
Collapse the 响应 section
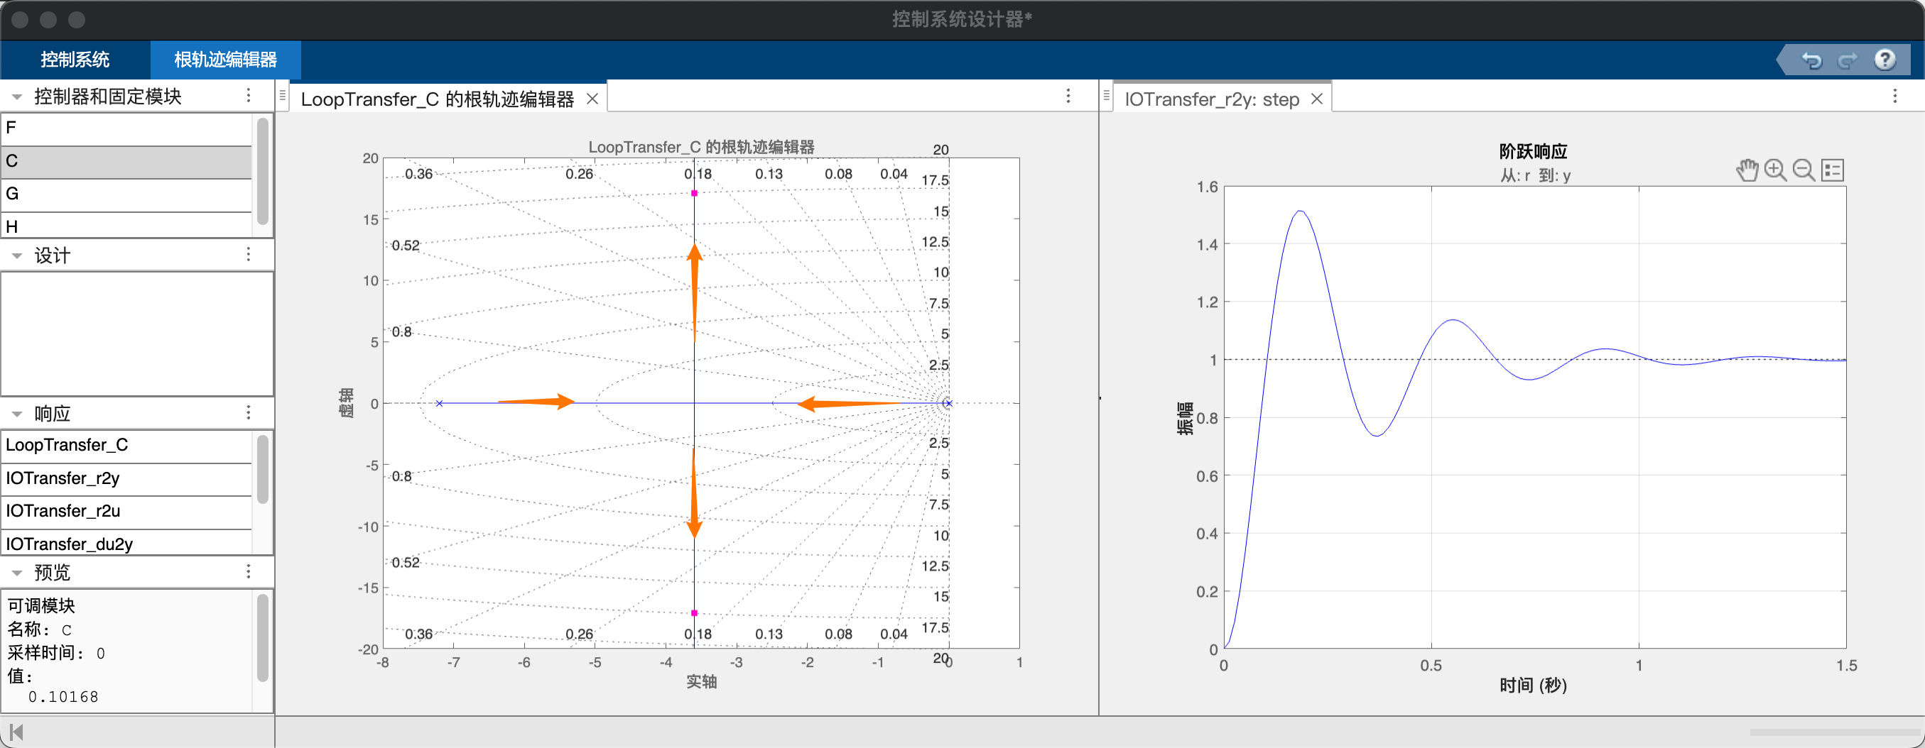coord(16,414)
